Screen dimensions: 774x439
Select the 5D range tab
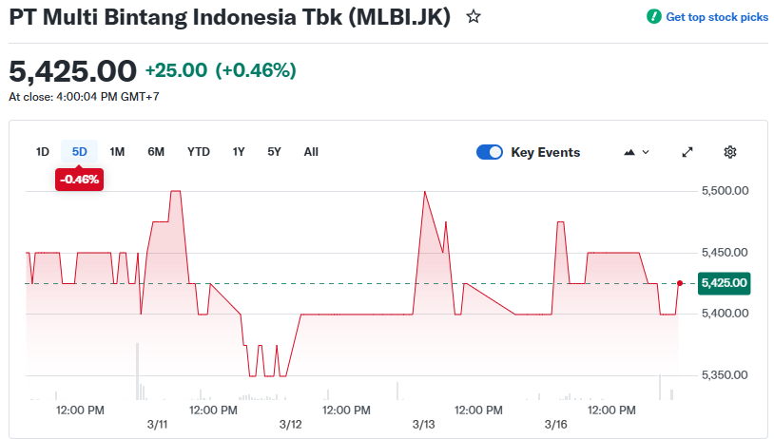click(80, 152)
